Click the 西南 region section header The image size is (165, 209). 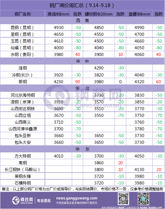click(x=82, y=21)
